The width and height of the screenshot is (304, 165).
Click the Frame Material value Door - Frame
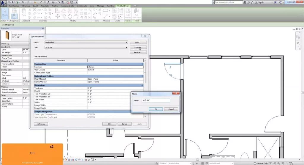(115, 82)
